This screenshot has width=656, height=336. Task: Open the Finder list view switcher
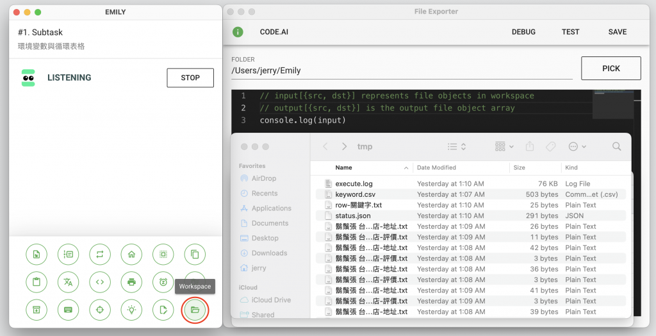click(x=456, y=146)
